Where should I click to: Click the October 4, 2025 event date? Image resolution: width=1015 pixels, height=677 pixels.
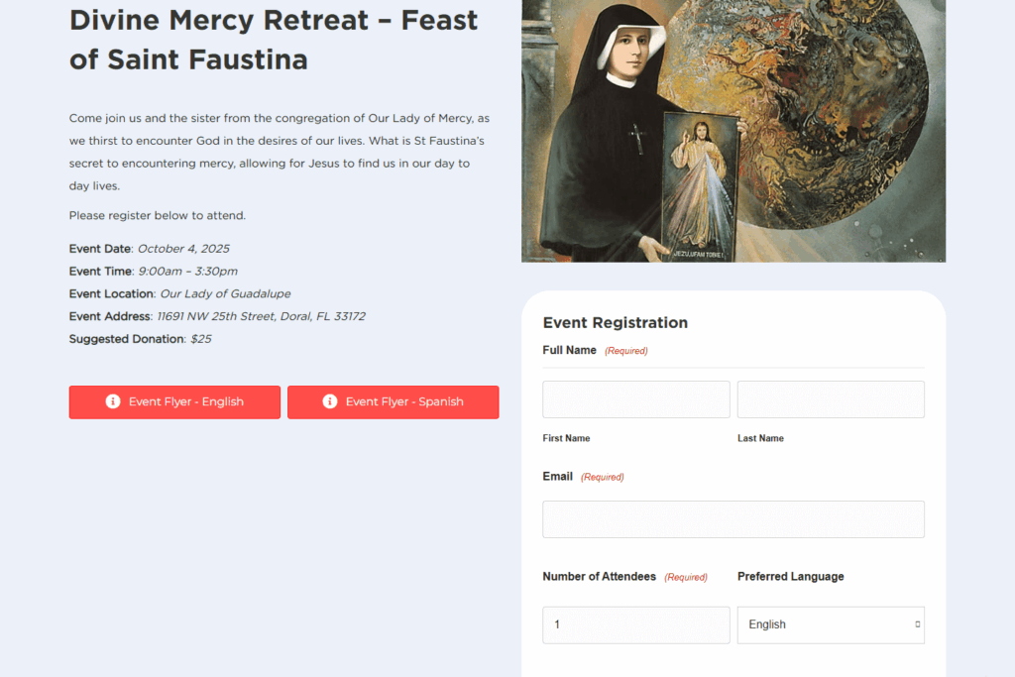pos(183,249)
